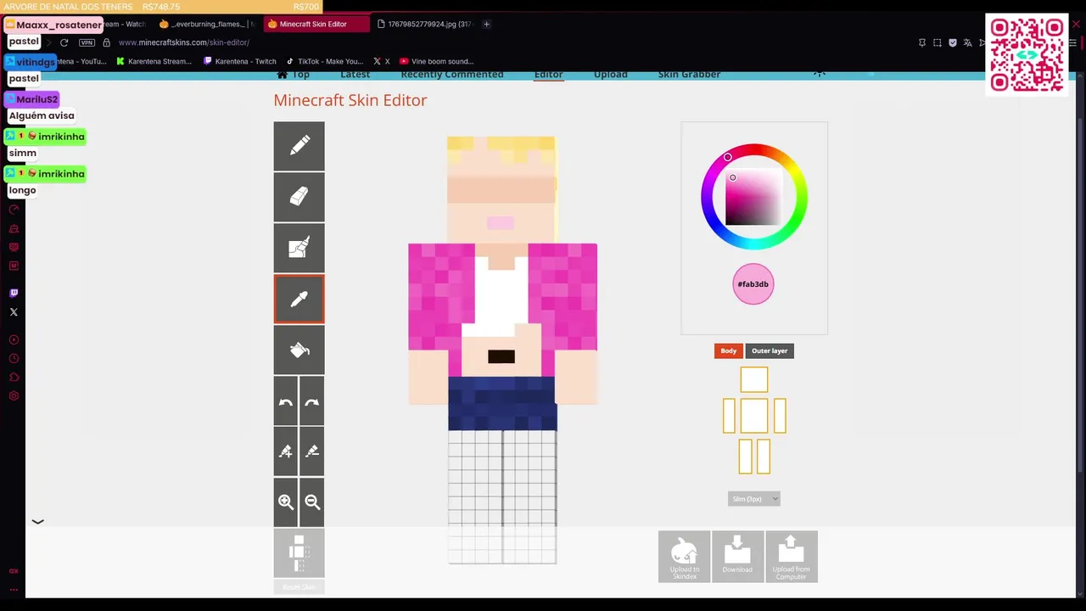Select the Color picker eyedropper tool
Viewport: 1086px width, 611px height.
299,299
